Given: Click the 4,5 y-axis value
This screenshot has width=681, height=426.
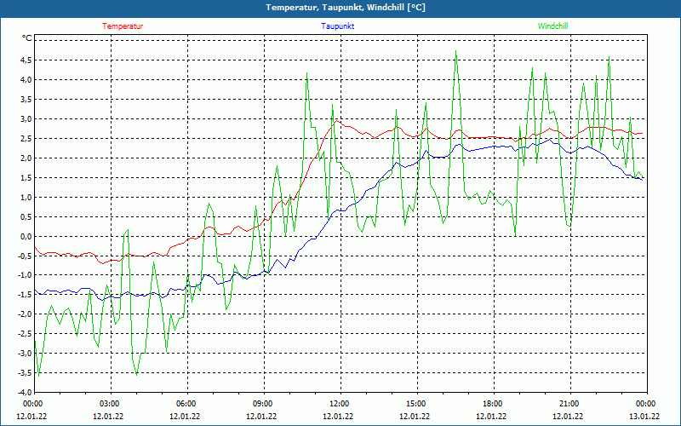Looking at the screenshot, I should (x=26, y=60).
